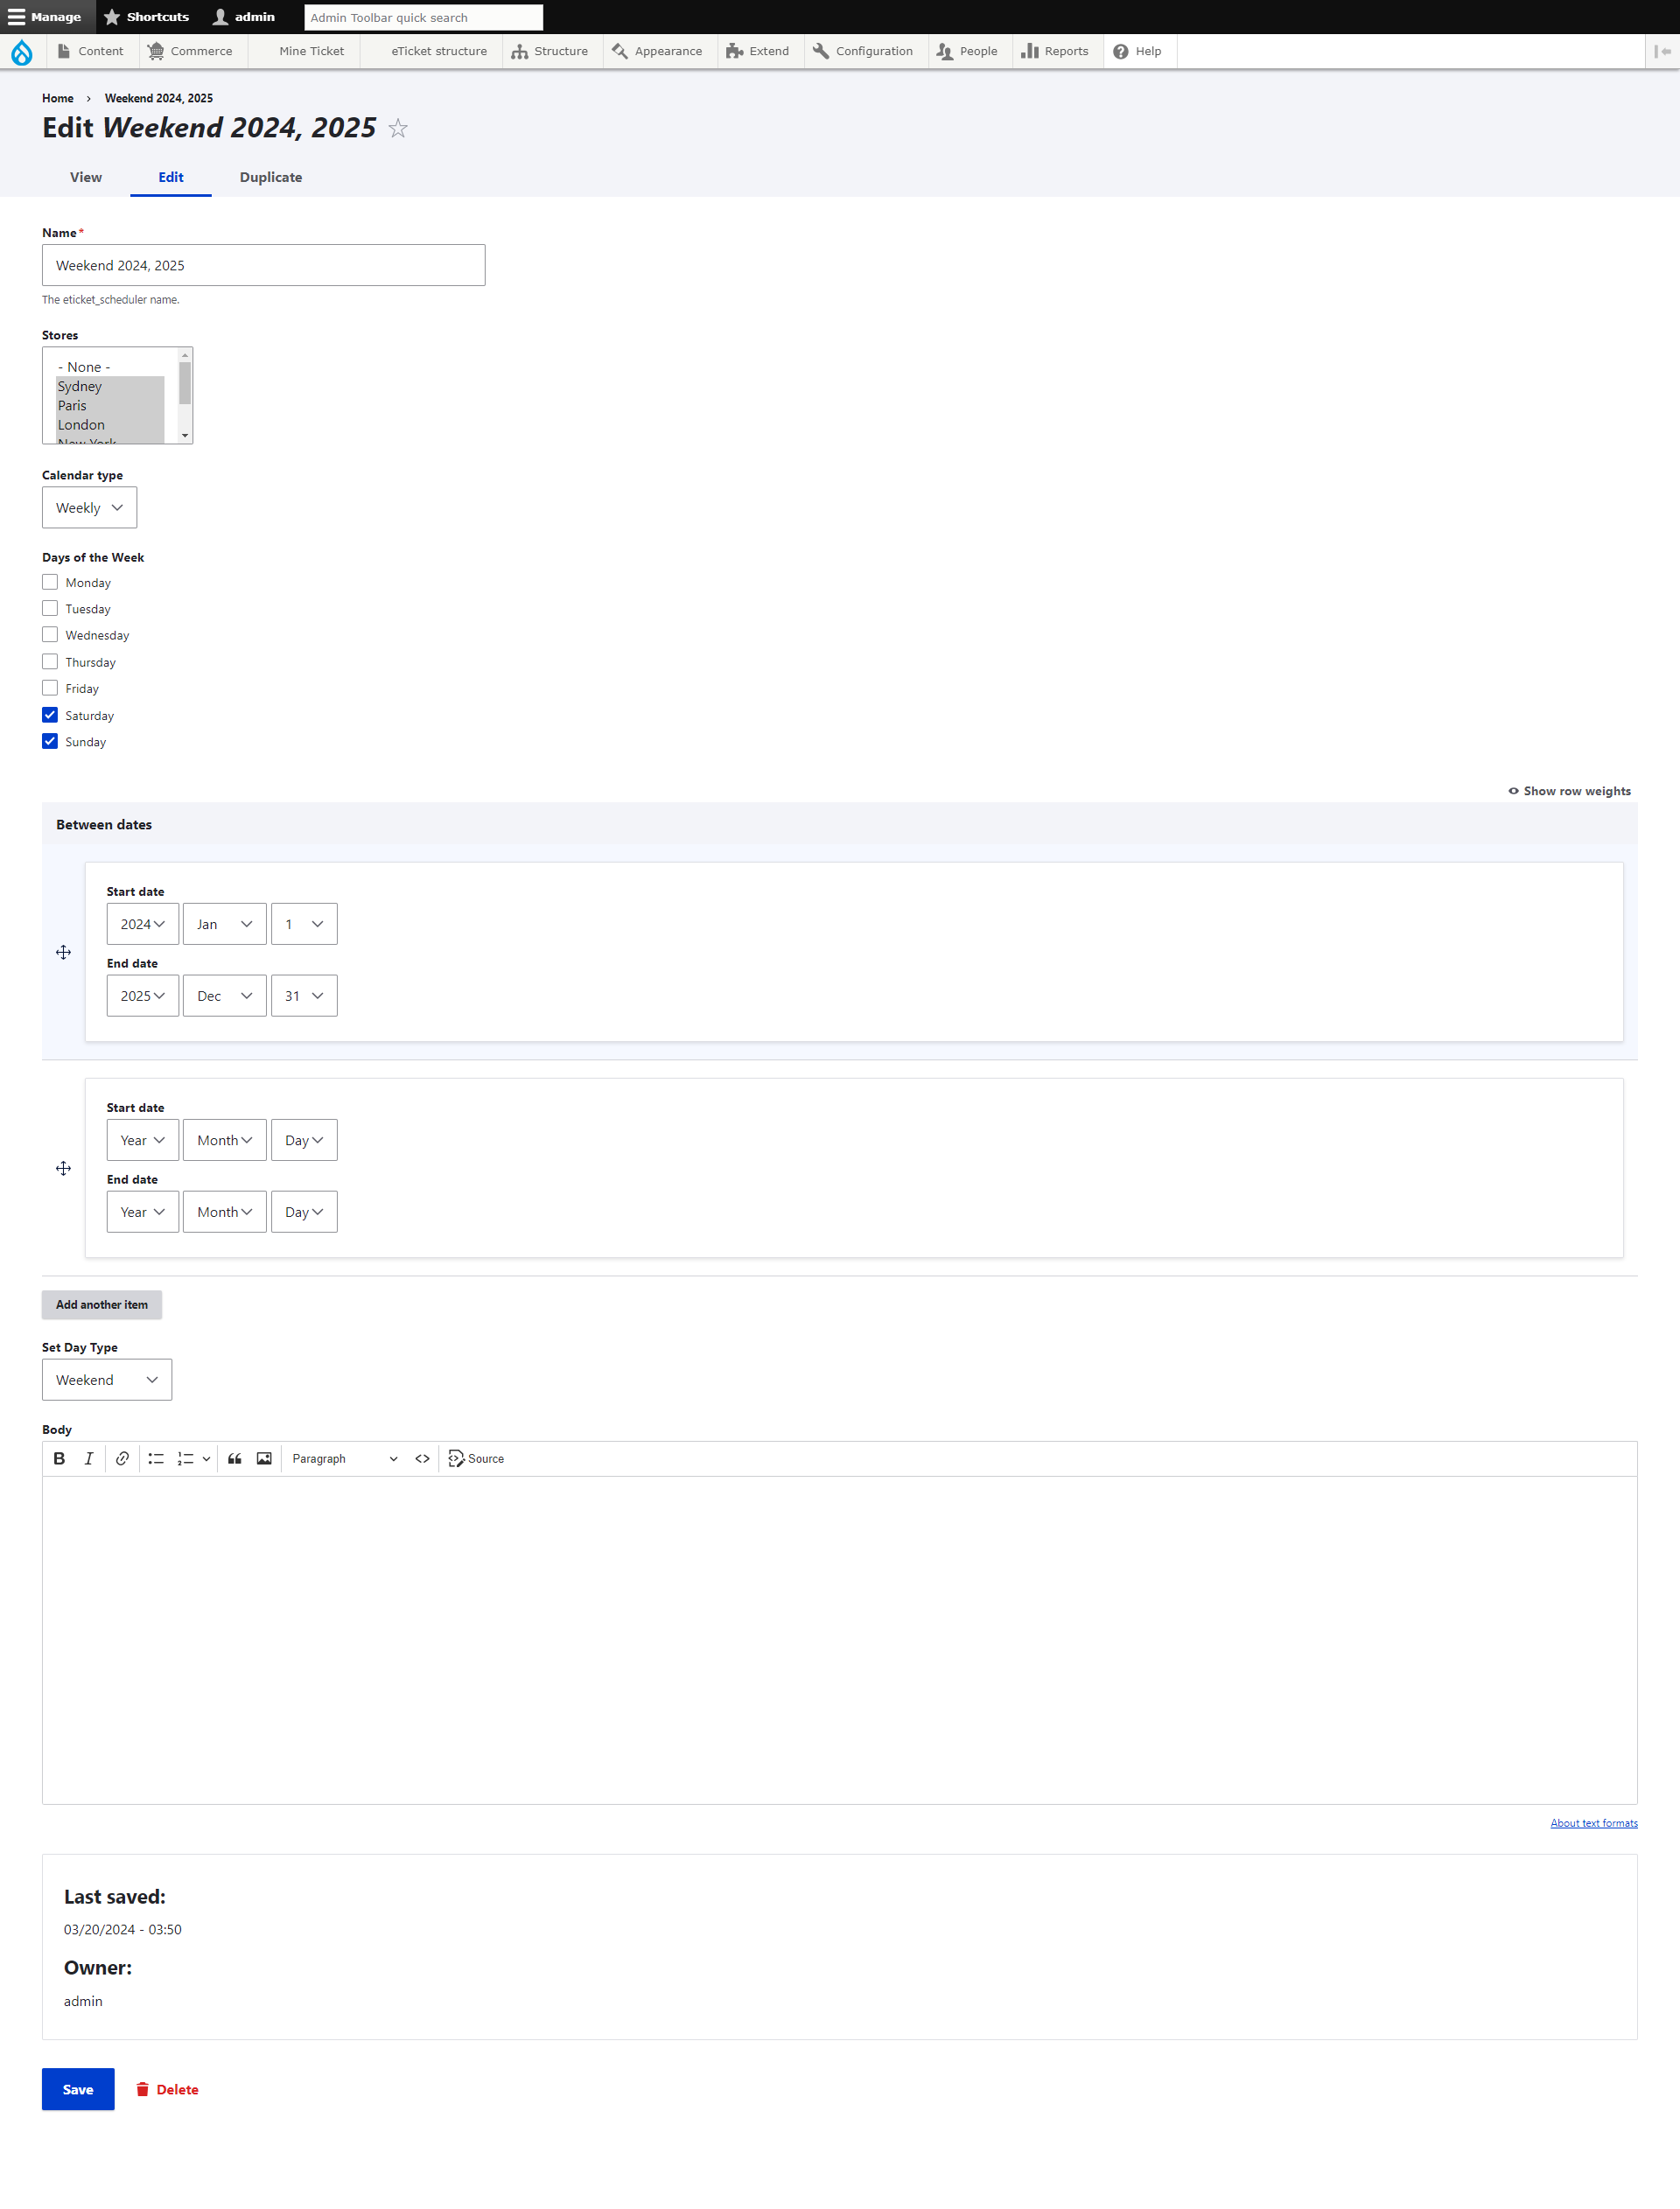Click the Italic formatting icon
Screen dimensions: 1680x2209
[x=88, y=1459]
